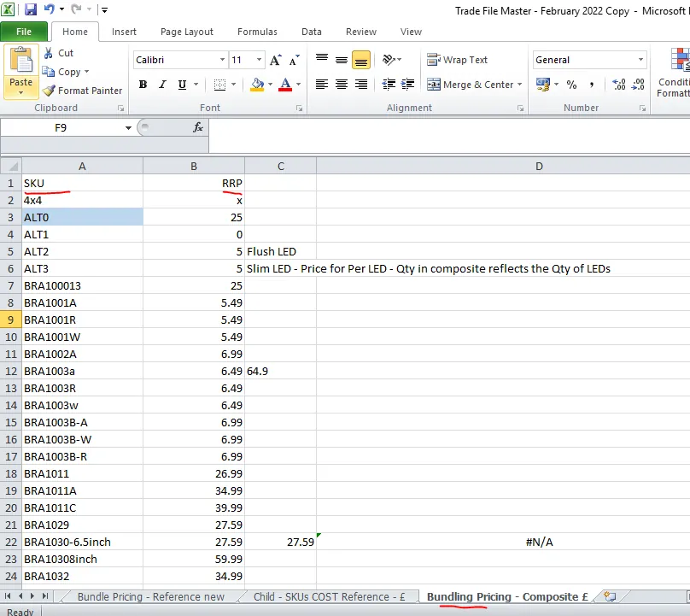Align text right
This screenshot has height=616, width=690.
[361, 84]
